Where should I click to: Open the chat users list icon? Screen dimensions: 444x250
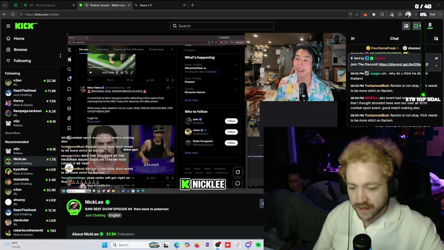436,39
